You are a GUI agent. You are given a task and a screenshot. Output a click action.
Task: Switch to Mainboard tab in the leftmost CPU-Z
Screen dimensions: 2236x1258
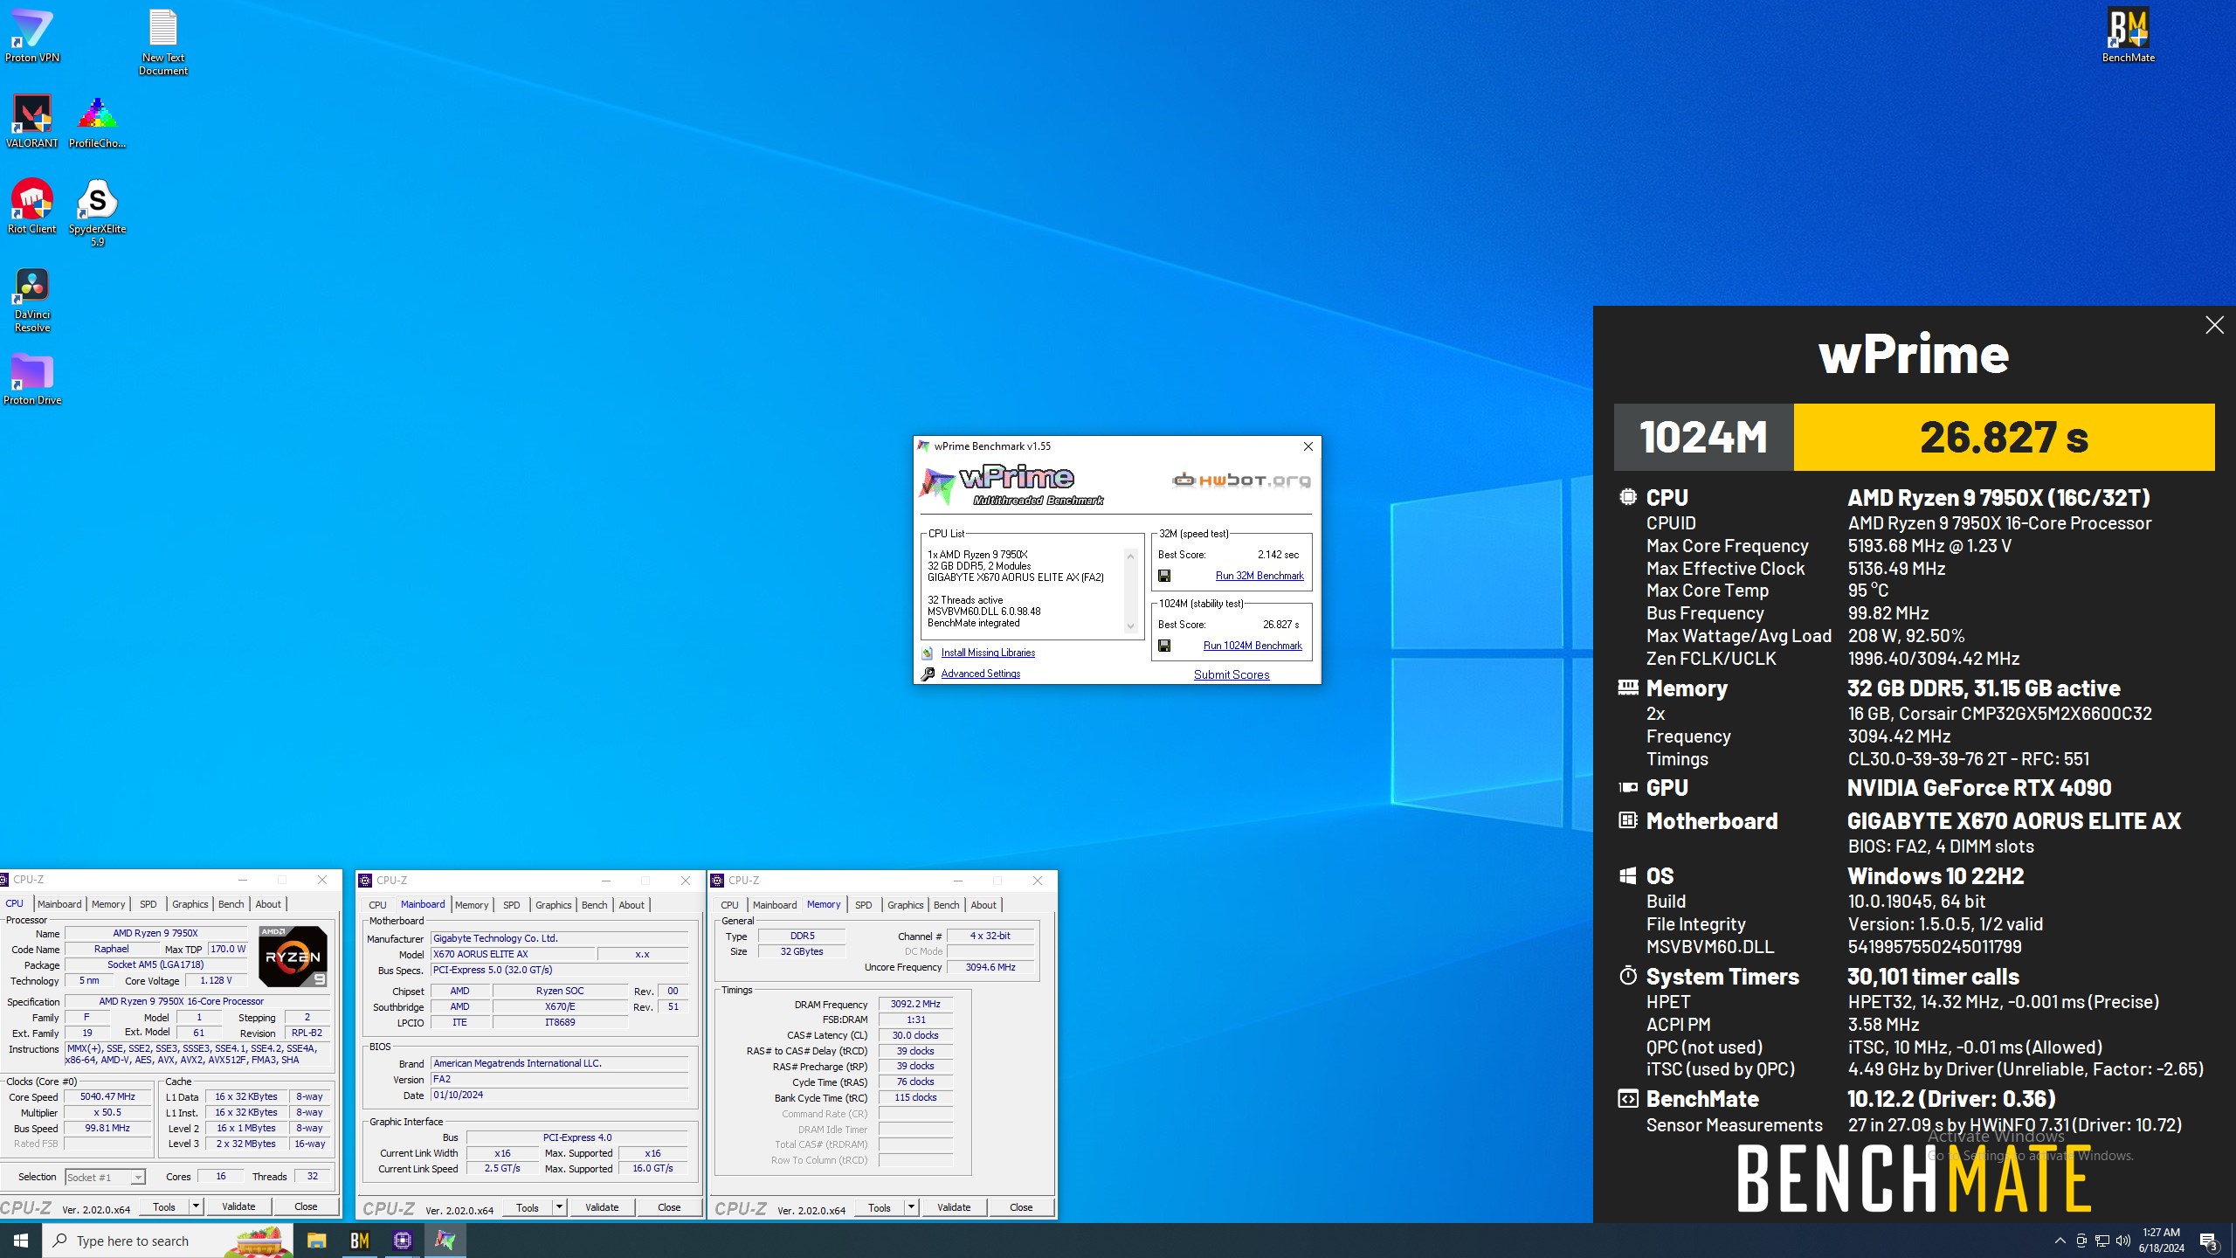point(59,904)
